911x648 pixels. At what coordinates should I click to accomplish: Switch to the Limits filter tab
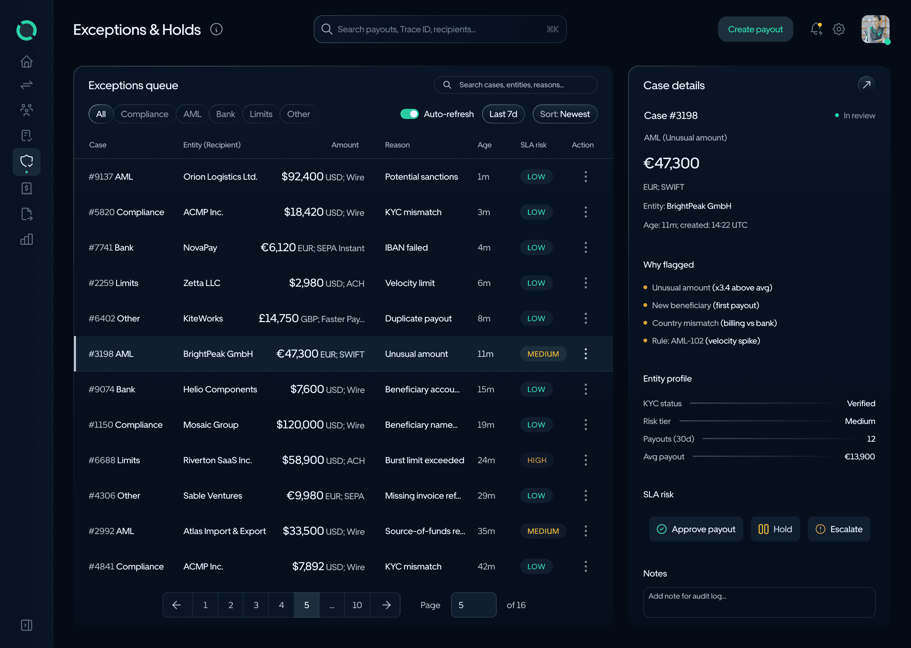tap(261, 114)
